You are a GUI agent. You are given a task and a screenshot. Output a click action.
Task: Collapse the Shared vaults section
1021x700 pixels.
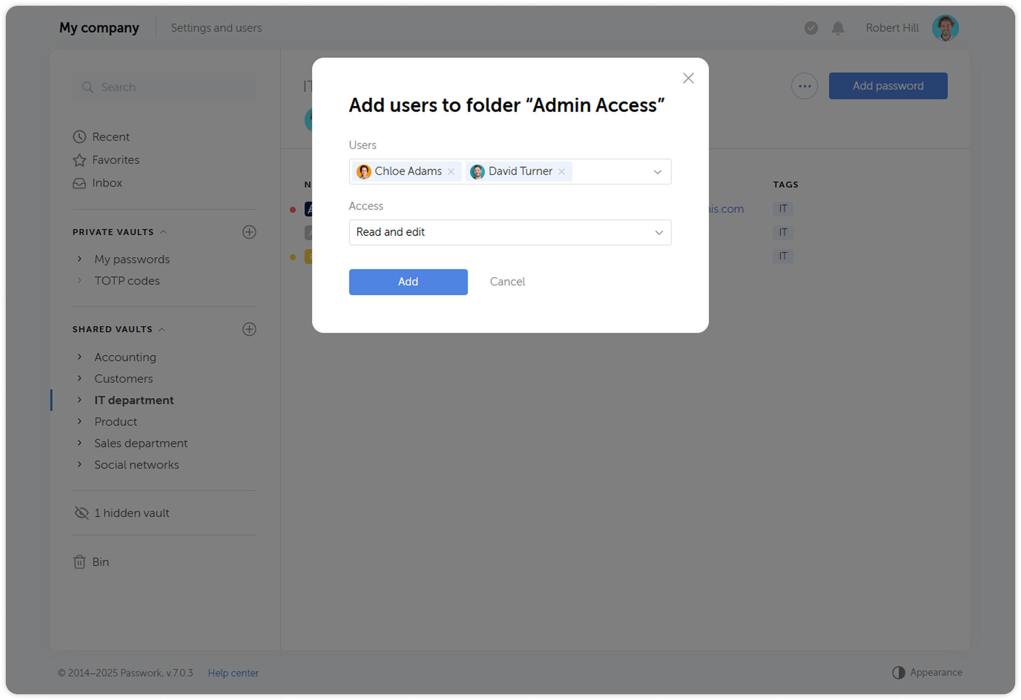[x=162, y=329]
